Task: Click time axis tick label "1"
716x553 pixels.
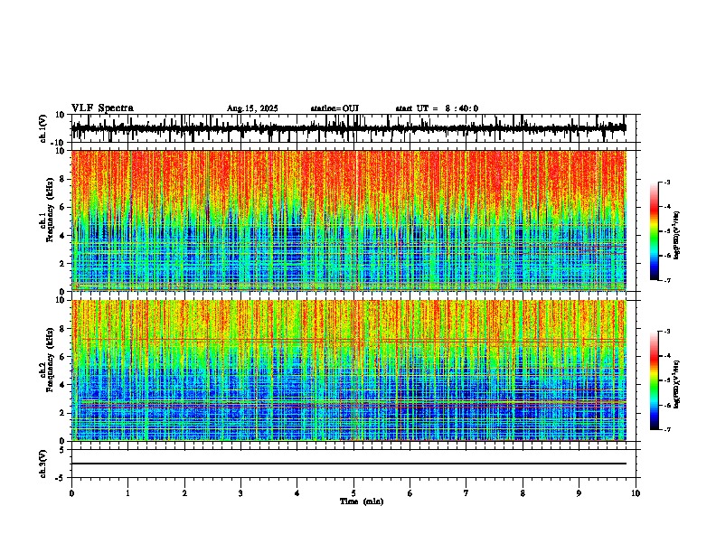Action: coord(127,493)
